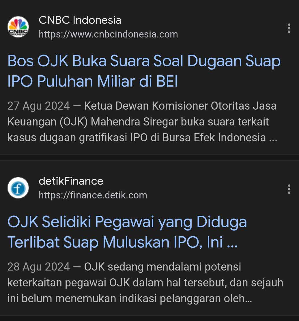The image size is (299, 321).
Task: Tap divider between CNBC and detikFinance results
Action: tap(149, 157)
